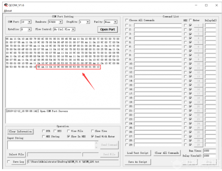The width and height of the screenshot is (222, 171).
Task: Click the Stop button
Action: pos(209,162)
